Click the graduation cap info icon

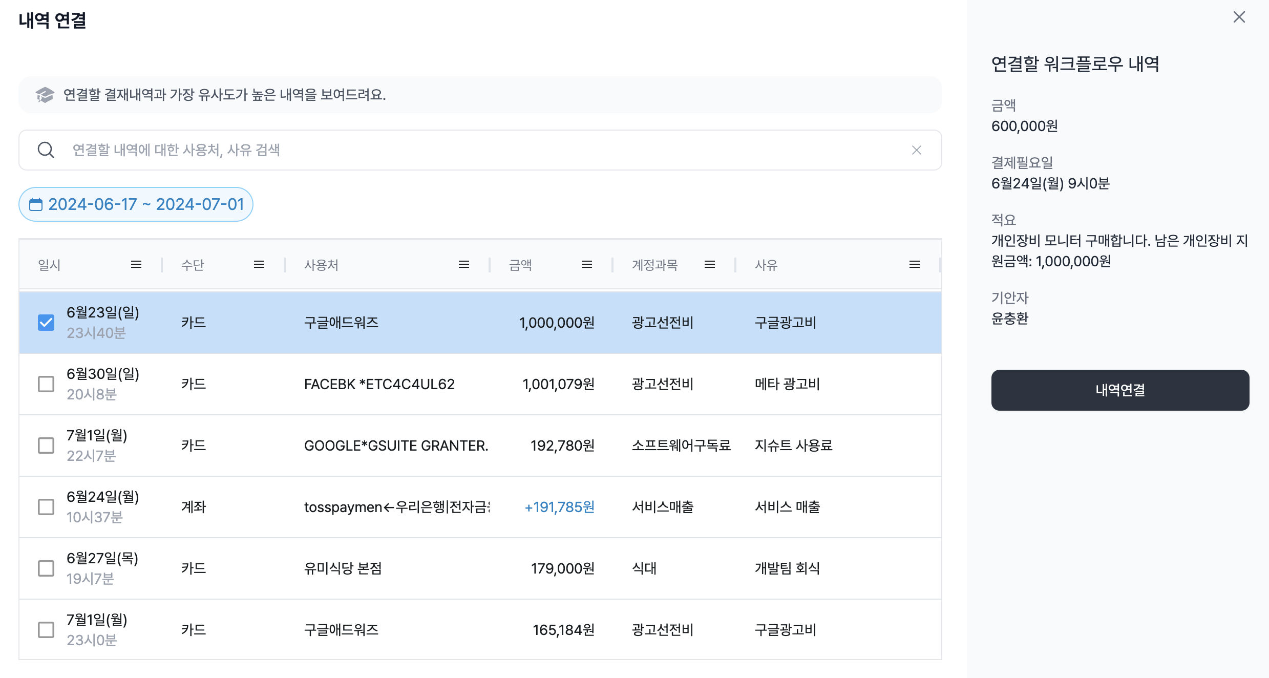click(x=45, y=95)
